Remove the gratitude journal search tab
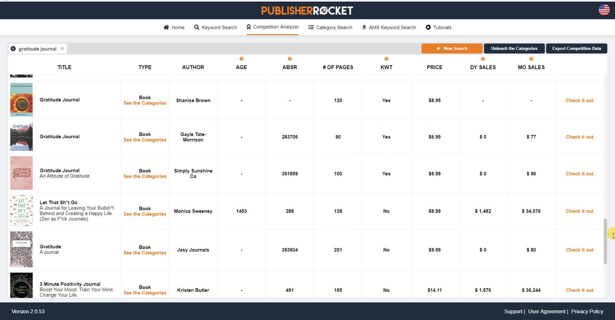This screenshot has height=320, width=615. [62, 49]
